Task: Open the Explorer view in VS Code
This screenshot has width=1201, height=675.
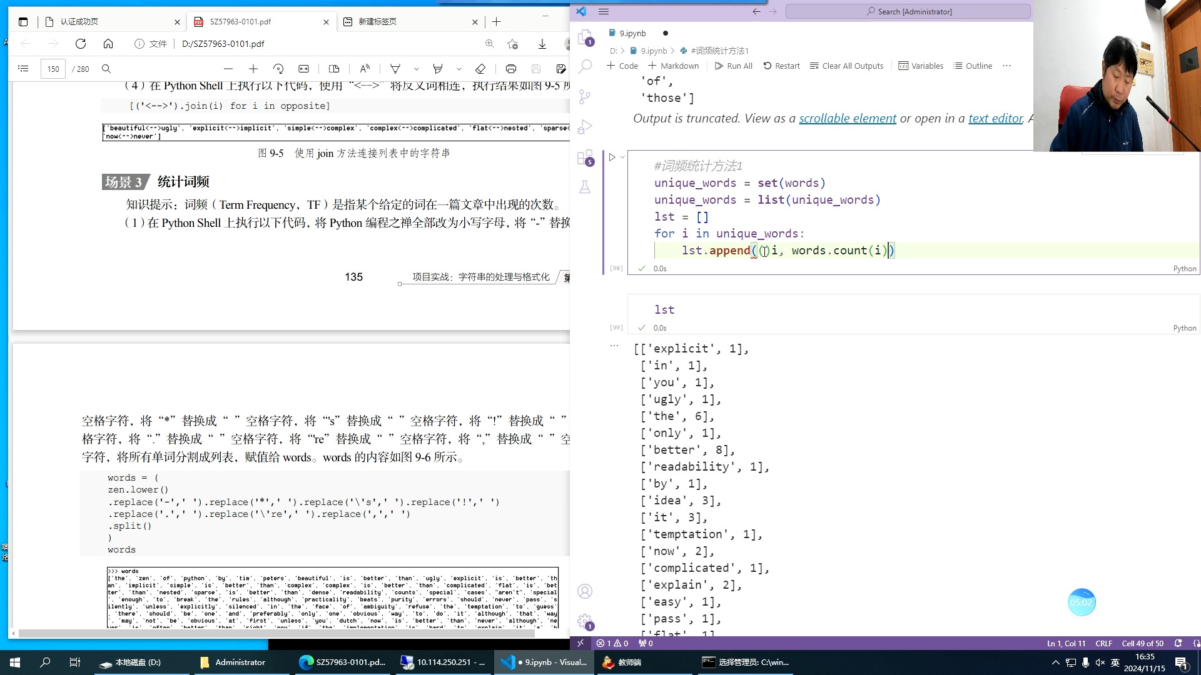Action: click(585, 37)
